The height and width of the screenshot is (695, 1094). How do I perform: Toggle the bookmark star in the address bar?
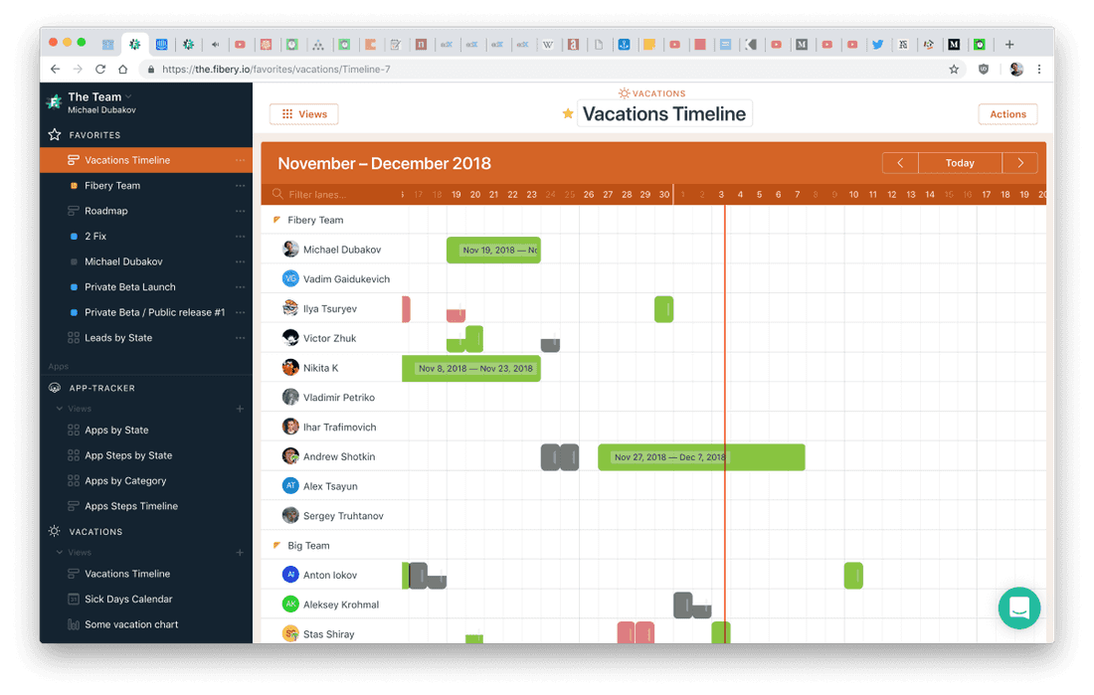coord(954,69)
